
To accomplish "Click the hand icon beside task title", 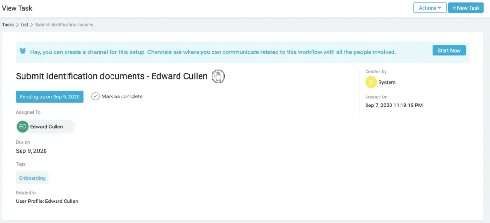I will (x=218, y=76).
